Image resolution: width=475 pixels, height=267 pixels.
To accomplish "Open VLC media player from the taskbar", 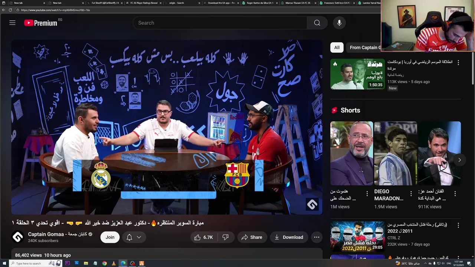I will click(x=114, y=263).
